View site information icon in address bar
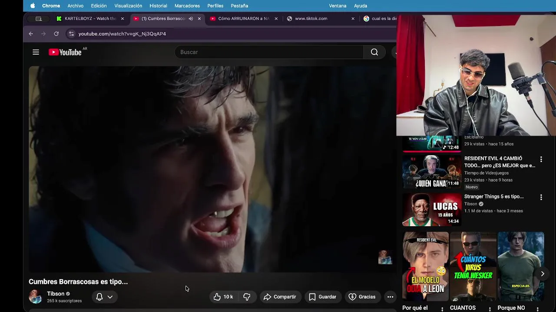The height and width of the screenshot is (312, 556). (71, 34)
